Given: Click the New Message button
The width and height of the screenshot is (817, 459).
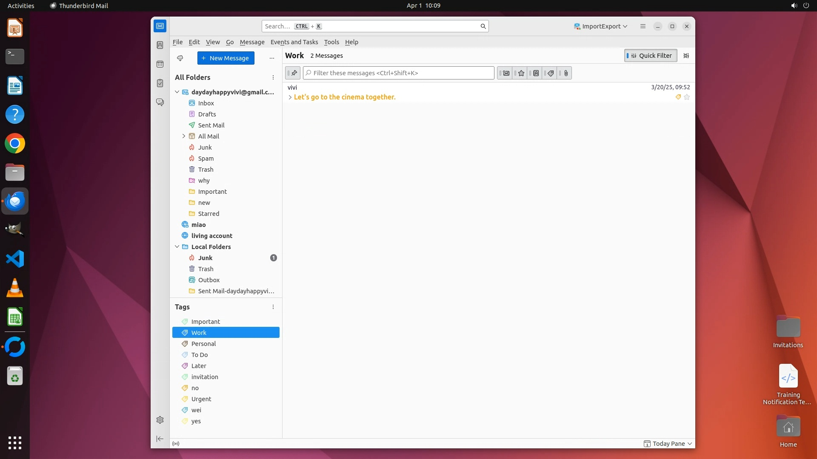Looking at the screenshot, I should (x=226, y=58).
